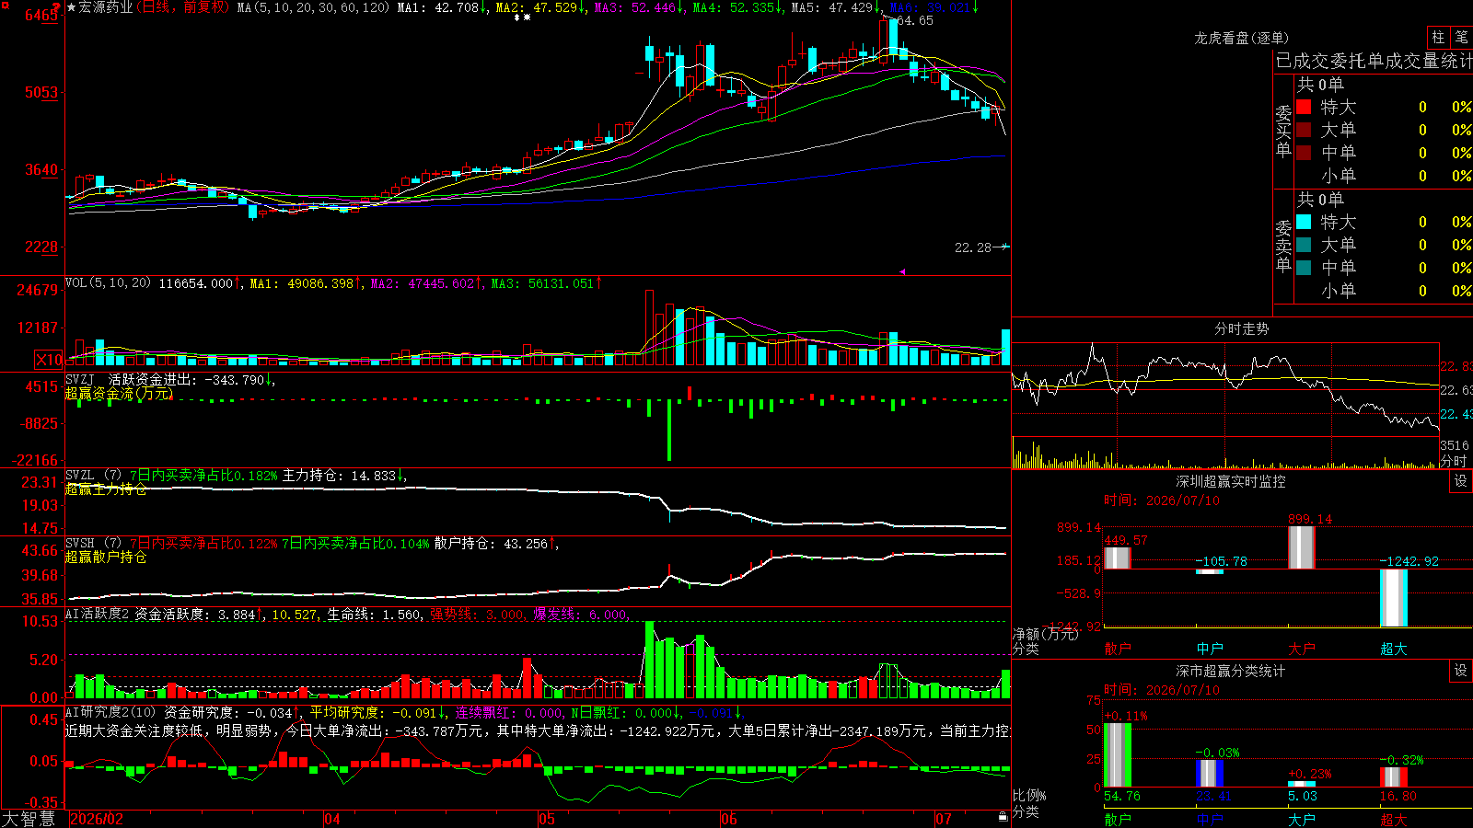Click the X10 volume scale box

tap(49, 360)
